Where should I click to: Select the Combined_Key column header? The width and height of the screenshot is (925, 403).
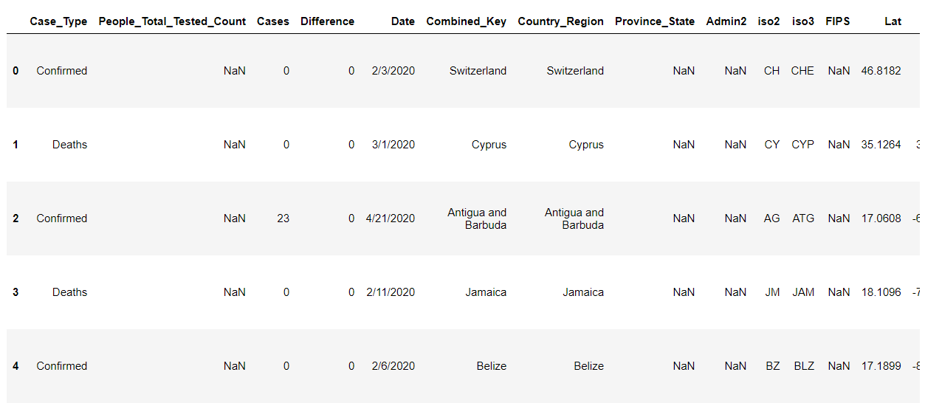[x=467, y=21]
